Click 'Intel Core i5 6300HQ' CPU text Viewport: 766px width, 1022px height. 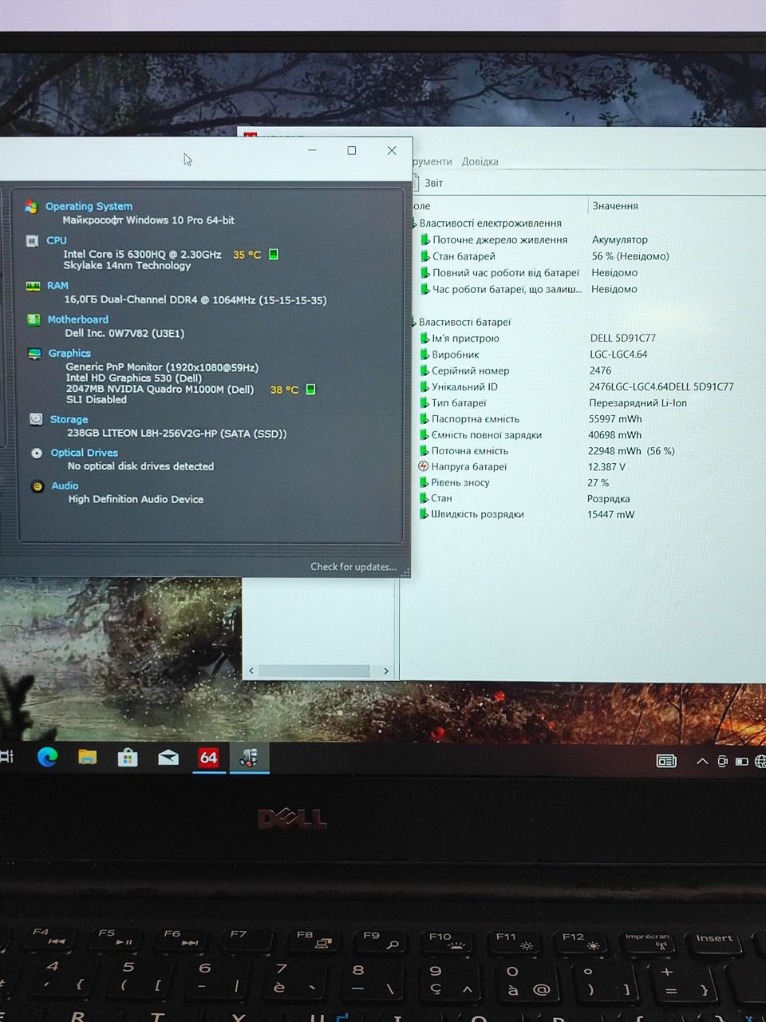click(142, 254)
